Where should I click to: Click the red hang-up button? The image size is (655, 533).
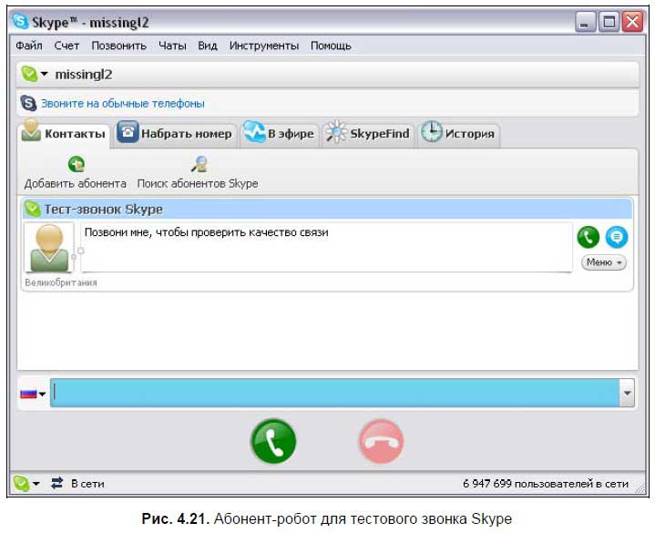[x=380, y=442]
